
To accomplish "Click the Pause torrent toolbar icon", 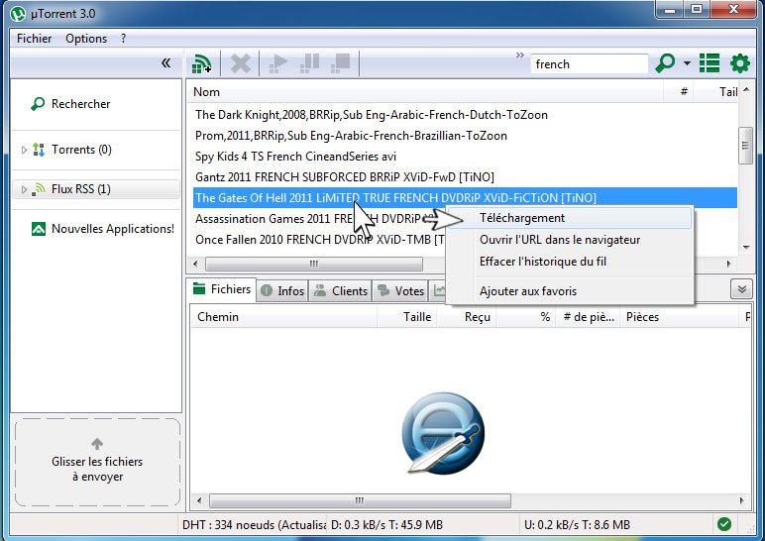I will (x=309, y=63).
